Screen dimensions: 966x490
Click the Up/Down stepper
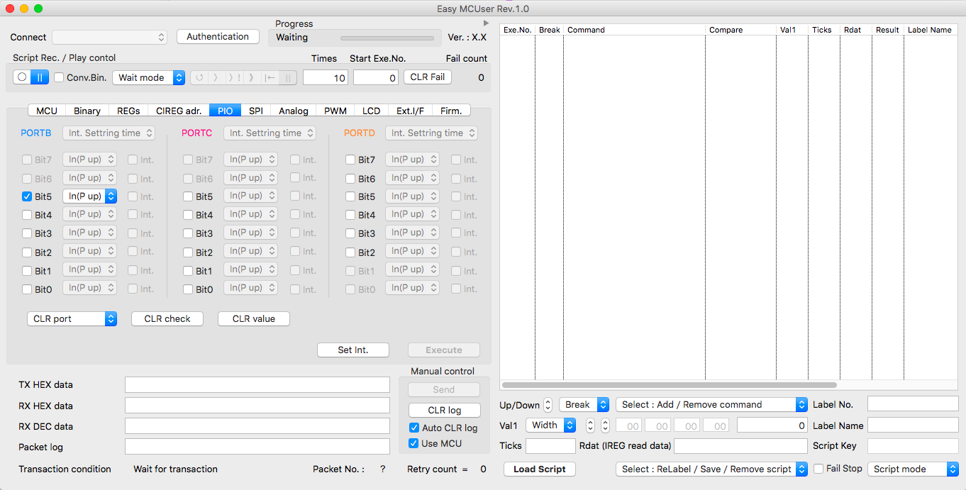click(548, 405)
